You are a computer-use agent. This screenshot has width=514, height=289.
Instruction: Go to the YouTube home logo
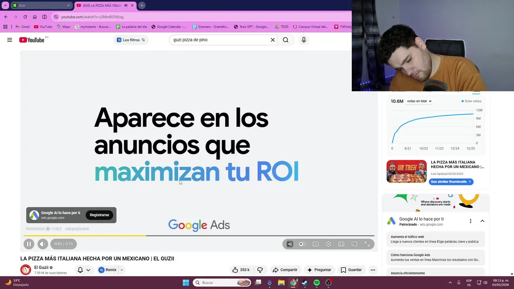coord(32,40)
